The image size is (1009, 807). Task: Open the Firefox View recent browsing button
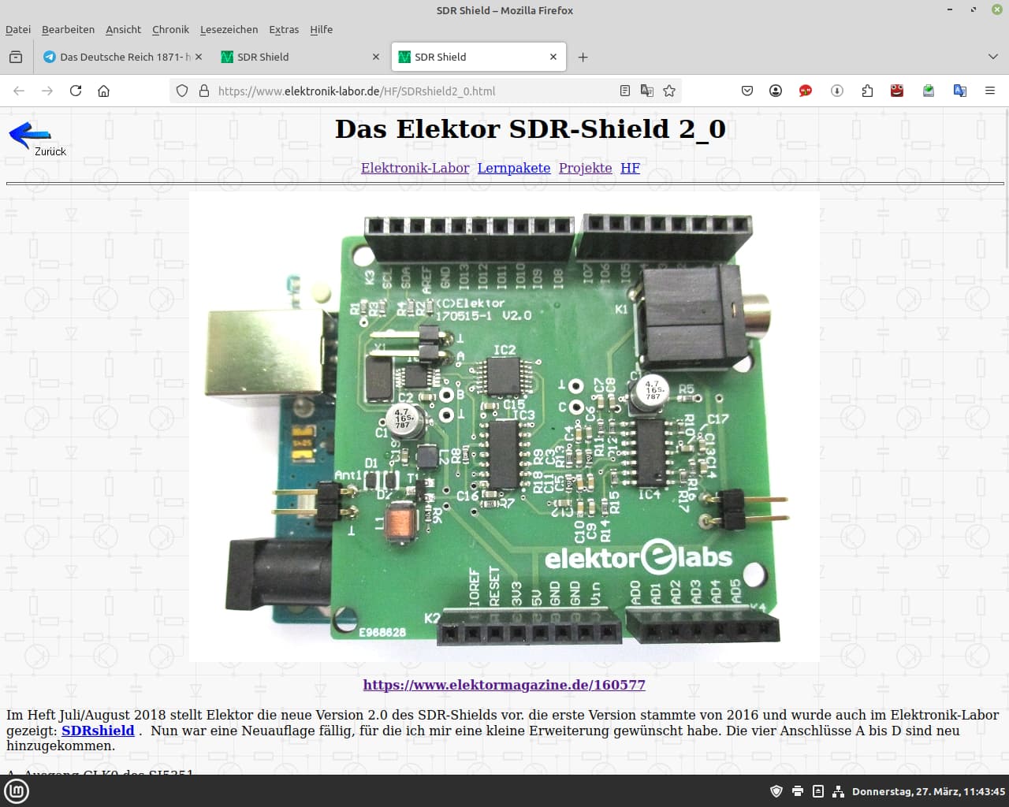click(x=16, y=57)
